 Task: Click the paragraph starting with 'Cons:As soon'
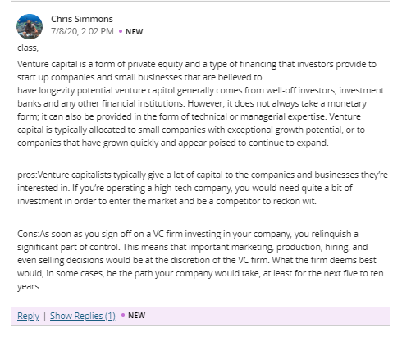pyautogui.click(x=200, y=260)
